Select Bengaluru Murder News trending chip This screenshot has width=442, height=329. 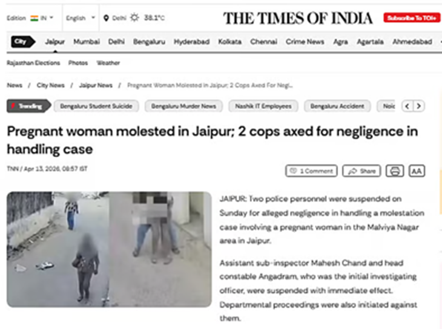pos(183,106)
